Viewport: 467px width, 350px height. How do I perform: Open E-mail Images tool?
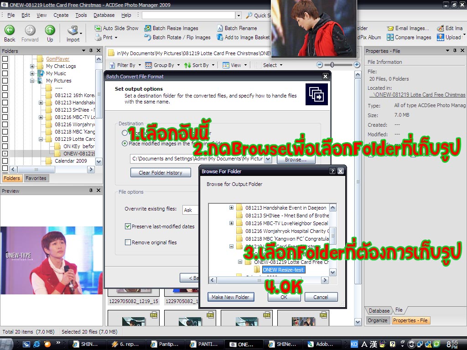408,28
